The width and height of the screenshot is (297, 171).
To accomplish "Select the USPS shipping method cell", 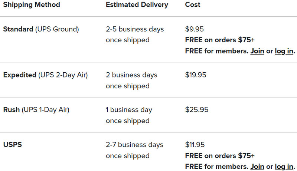I will point(13,145).
